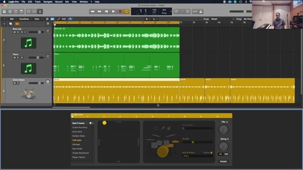The height and width of the screenshot is (170, 303).
Task: Toggle the yellow Cycle button
Action: [127, 11]
